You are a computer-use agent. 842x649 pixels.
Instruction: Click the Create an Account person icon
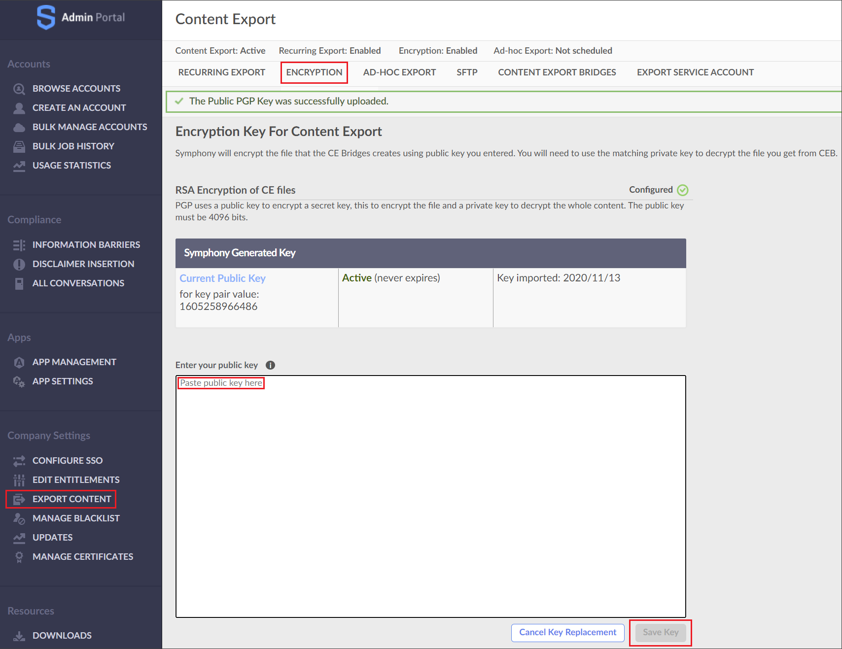(19, 108)
